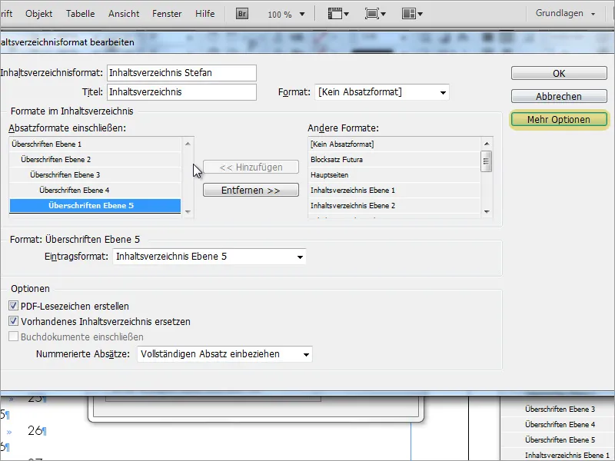The width and height of the screenshot is (615, 461).
Task: Click the OK button
Action: (559, 73)
